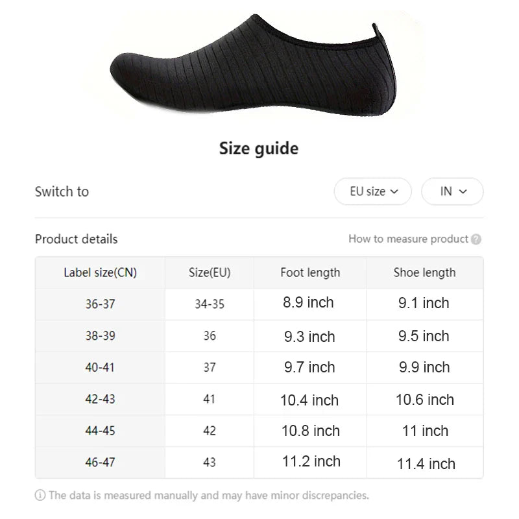Click the Label size(CN) column header
The width and height of the screenshot is (519, 519).
click(100, 272)
